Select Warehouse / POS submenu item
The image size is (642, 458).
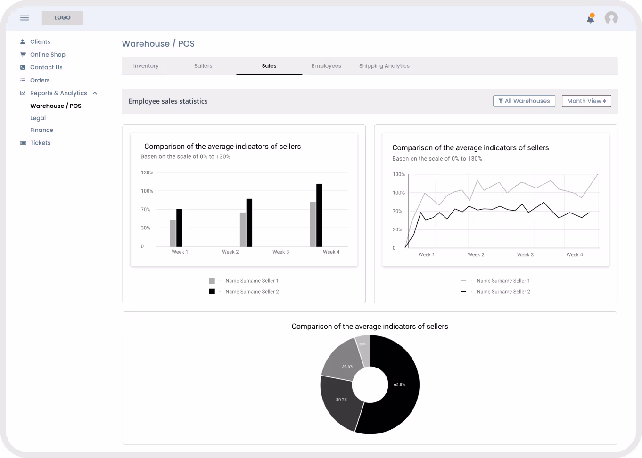click(56, 106)
